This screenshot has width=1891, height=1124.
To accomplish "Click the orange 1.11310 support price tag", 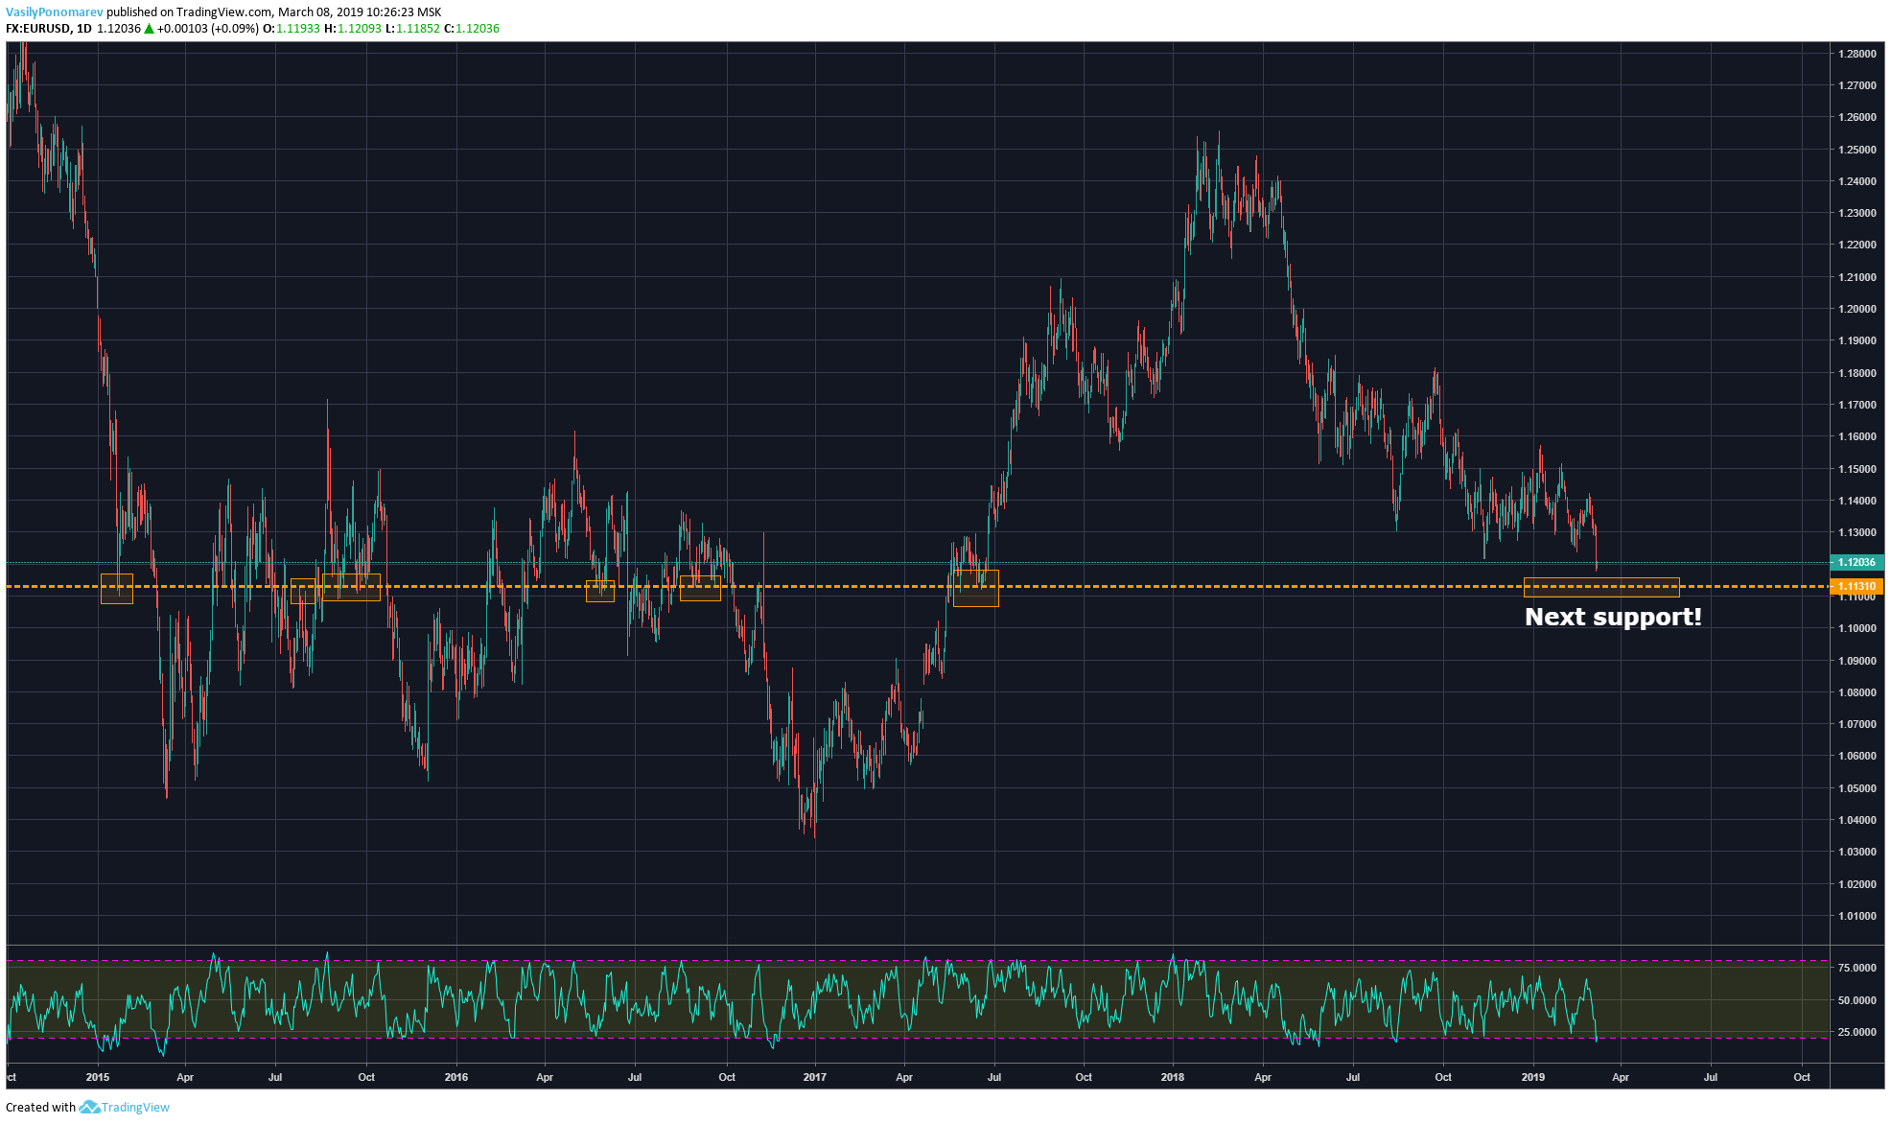I will pos(1856,586).
